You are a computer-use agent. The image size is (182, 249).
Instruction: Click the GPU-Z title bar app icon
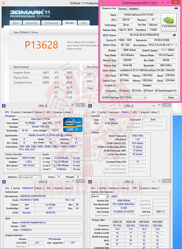(102, 3)
